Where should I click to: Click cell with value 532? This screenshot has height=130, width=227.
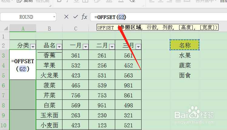75,65
